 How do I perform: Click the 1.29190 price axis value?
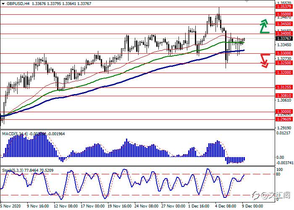tap(284, 128)
